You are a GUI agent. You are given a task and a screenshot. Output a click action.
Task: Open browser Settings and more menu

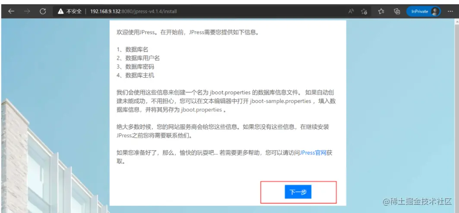(x=450, y=11)
